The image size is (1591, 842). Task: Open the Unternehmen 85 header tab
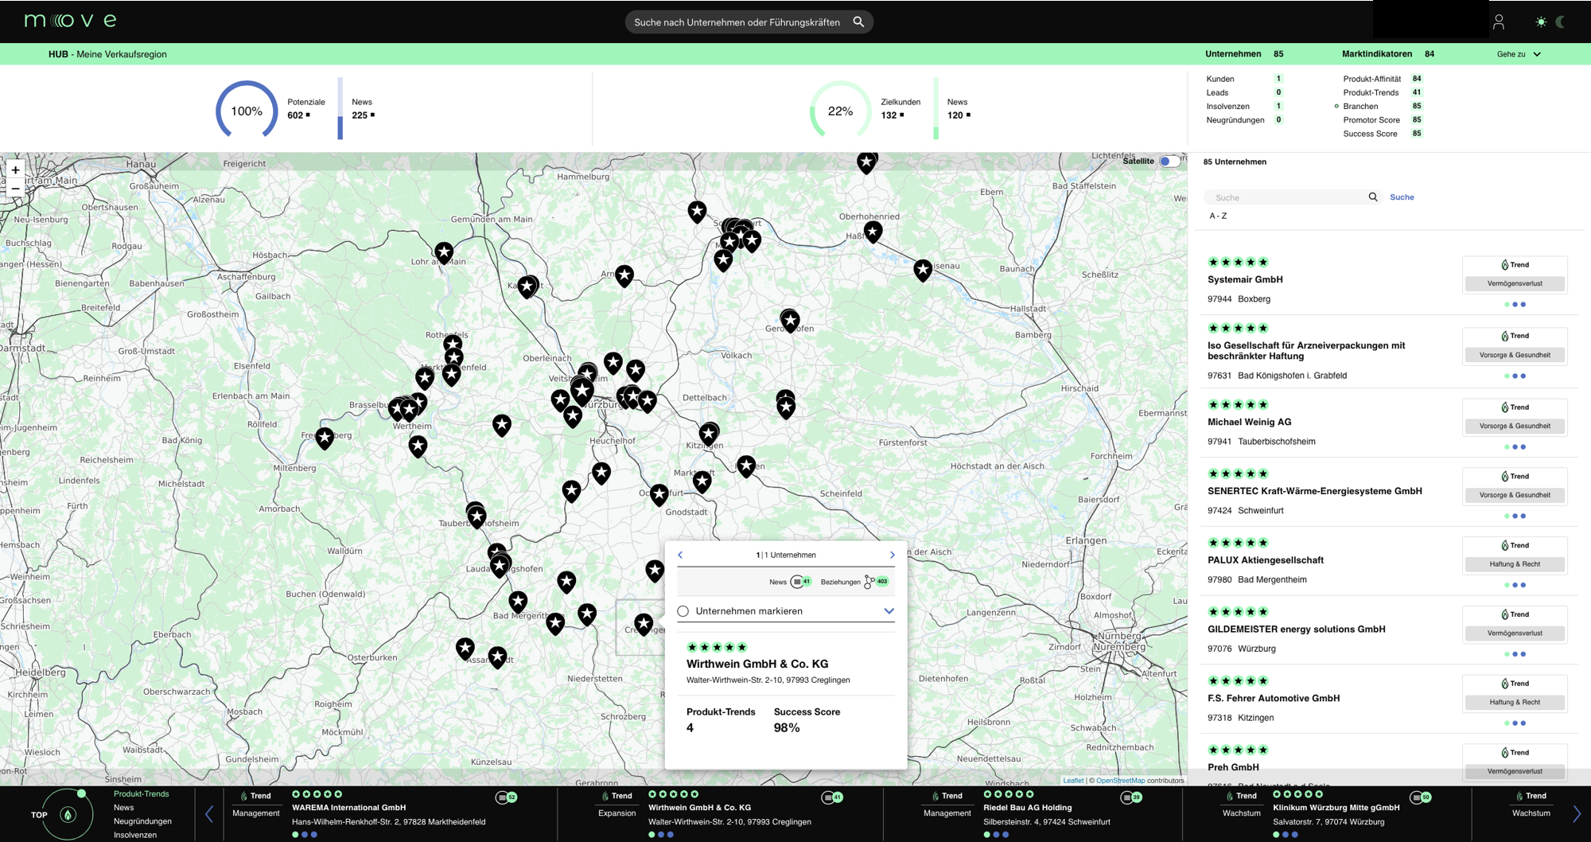click(x=1243, y=54)
